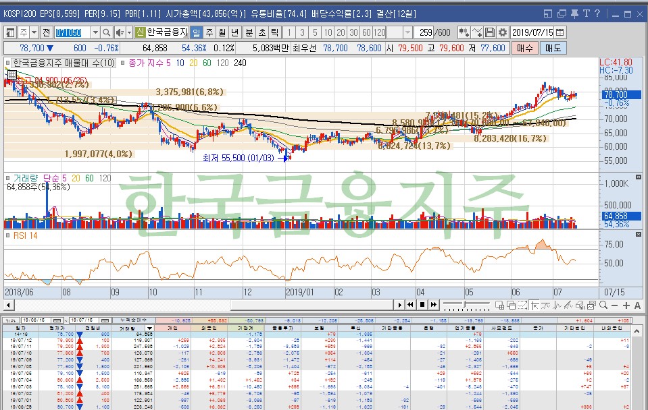Image resolution: width=648 pixels, height=410 pixels.
Task: Select the 년 yearly period toggle
Action: pyautogui.click(x=235, y=32)
